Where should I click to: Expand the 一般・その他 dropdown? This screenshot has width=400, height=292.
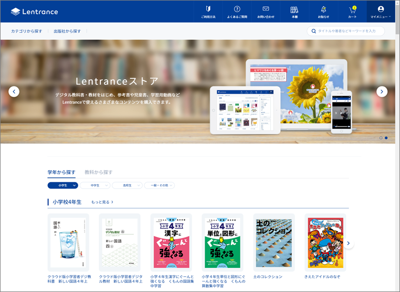(160, 185)
